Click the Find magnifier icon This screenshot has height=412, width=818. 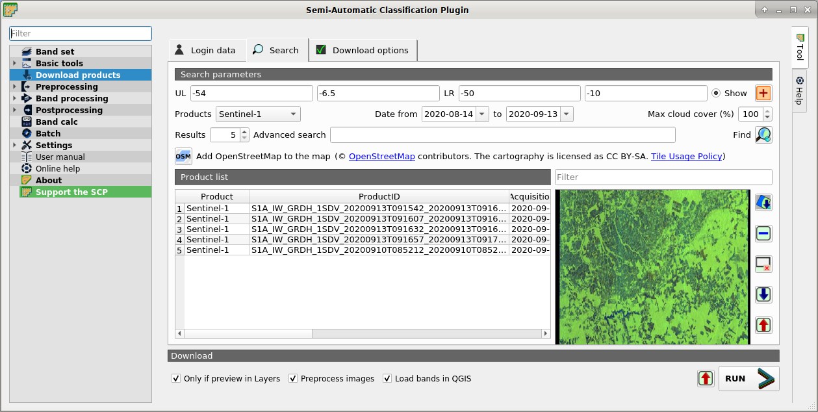point(763,135)
